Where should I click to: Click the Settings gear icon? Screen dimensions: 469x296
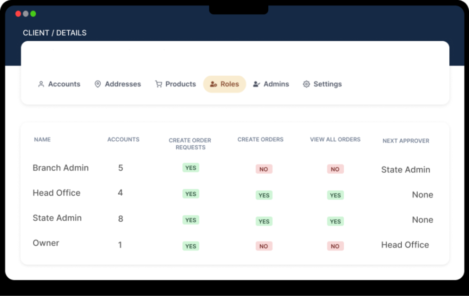coord(306,84)
